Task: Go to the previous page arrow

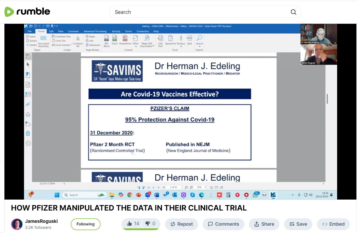Action: 154,187
